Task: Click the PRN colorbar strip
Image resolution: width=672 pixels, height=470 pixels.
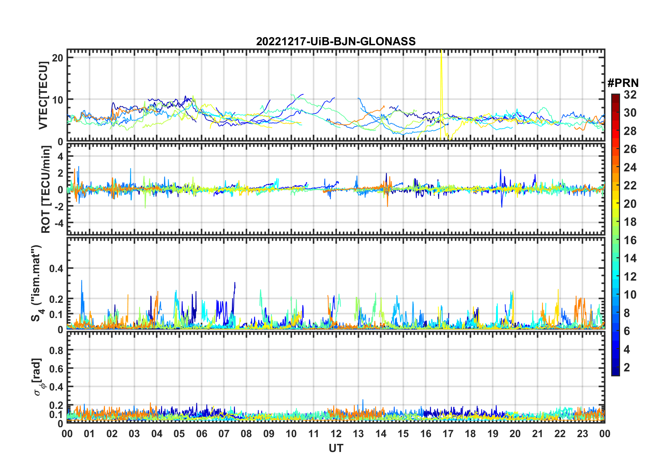Action: [x=615, y=235]
